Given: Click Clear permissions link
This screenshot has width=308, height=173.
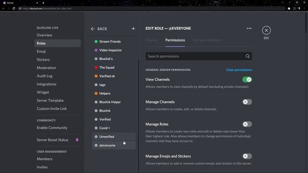Looking at the screenshot, I should [239, 70].
